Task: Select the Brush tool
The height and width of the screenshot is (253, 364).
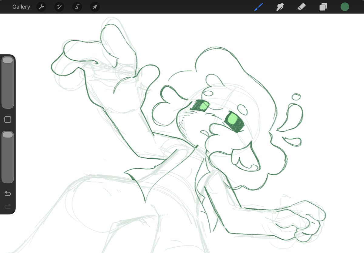Action: (x=259, y=7)
